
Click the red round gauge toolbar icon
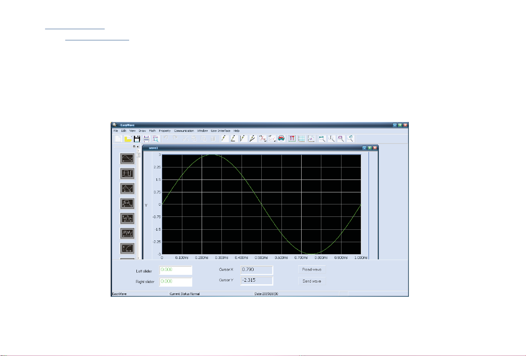[281, 138]
